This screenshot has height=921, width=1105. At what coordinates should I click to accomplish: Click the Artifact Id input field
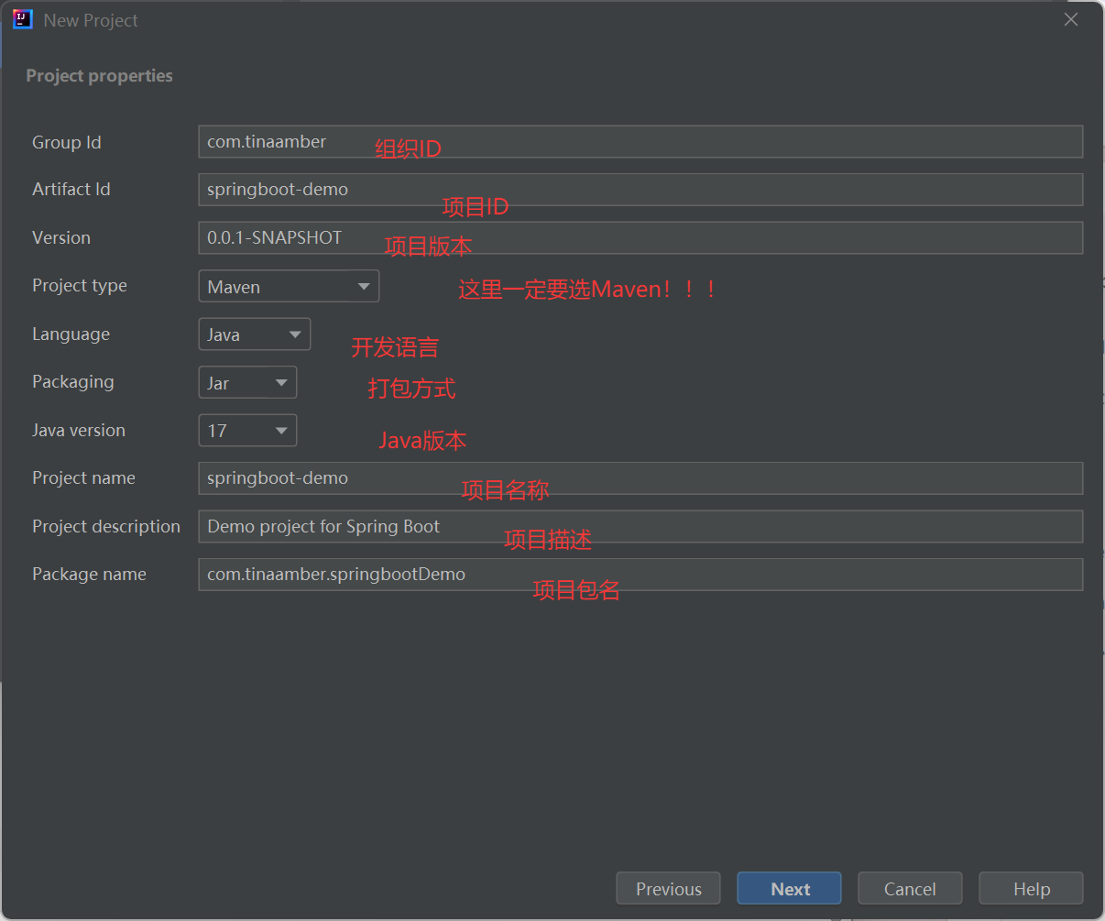[640, 190]
